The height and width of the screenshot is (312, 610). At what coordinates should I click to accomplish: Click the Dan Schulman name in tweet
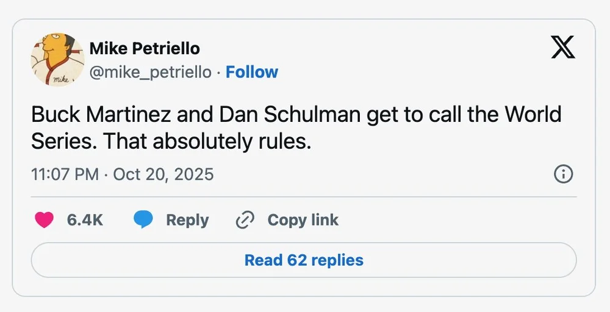click(x=290, y=114)
